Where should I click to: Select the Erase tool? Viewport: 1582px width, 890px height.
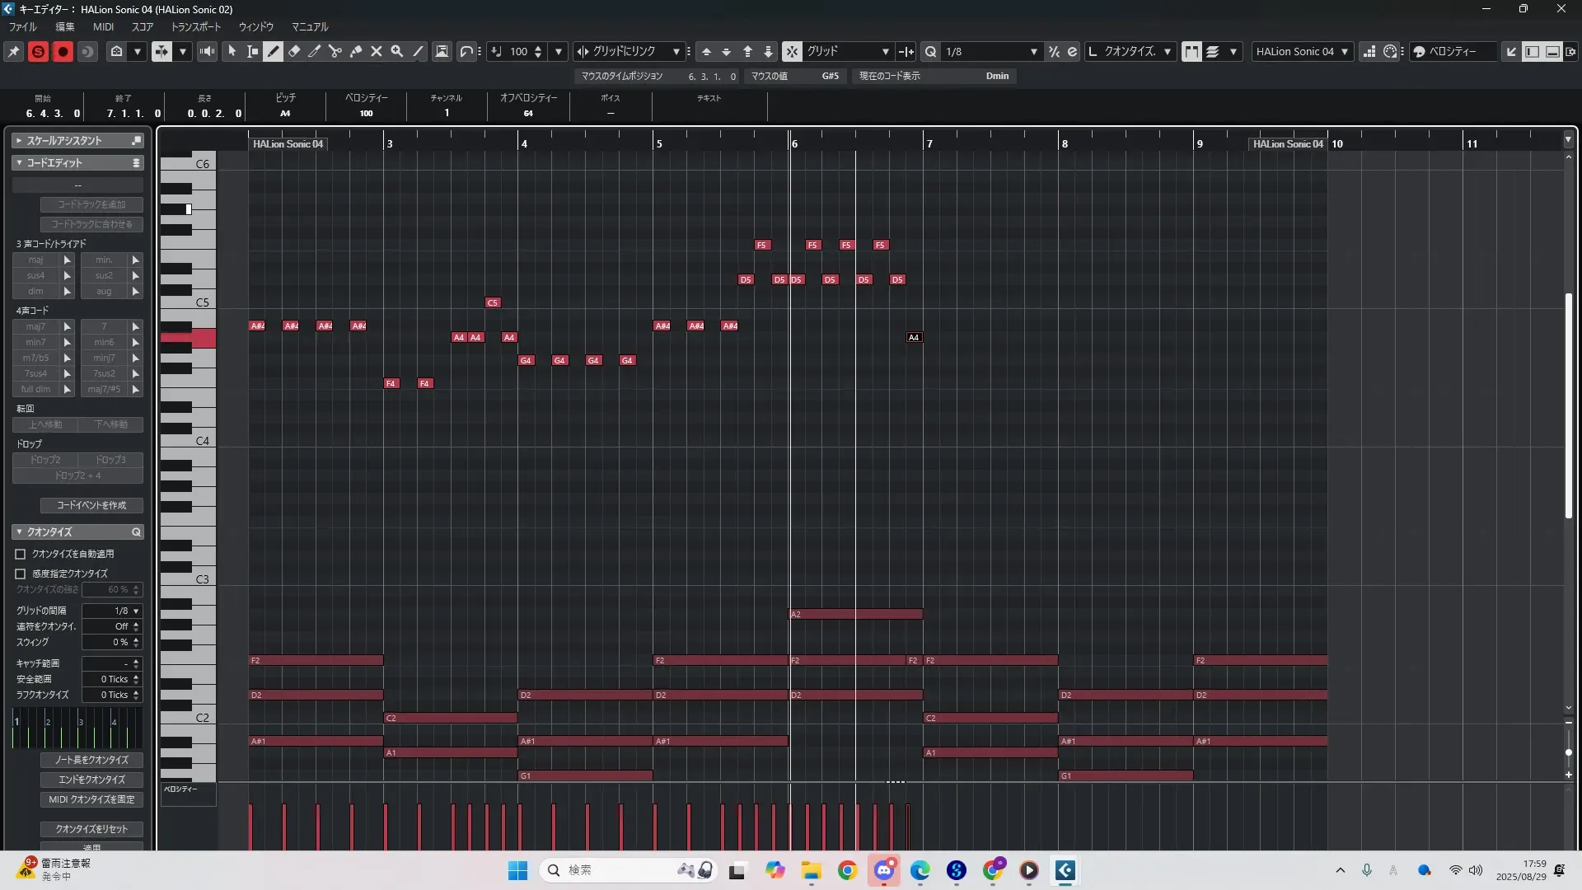(x=294, y=51)
